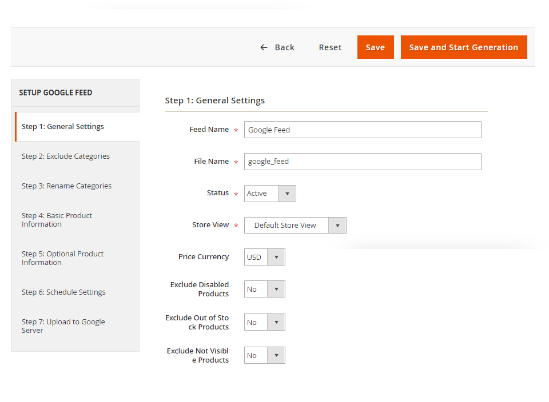Open the Exclude Not Visible Products dropdown
The width and height of the screenshot is (549, 402).
click(277, 355)
